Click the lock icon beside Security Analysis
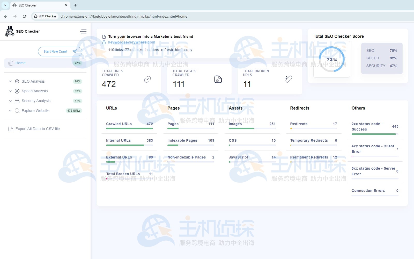 click(17, 101)
